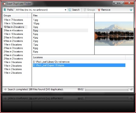
Task: Click the Locations column header
Action: [x=79, y=57]
